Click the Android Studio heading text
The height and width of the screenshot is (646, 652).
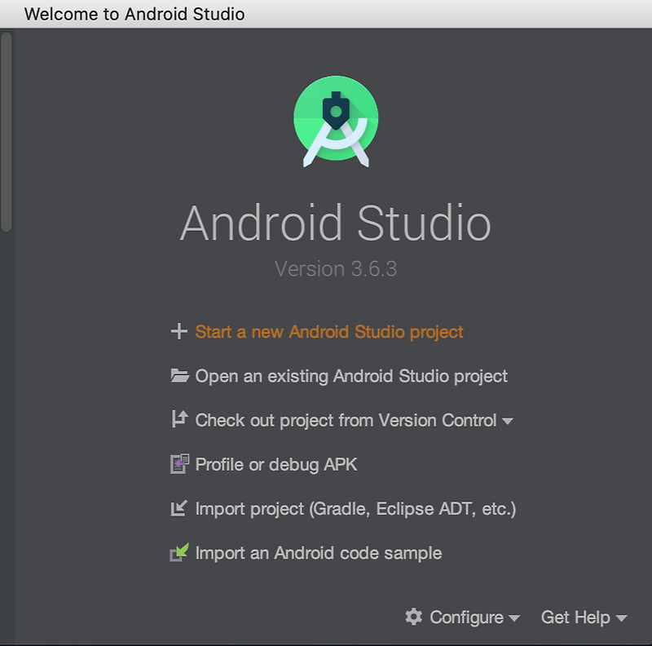(336, 223)
